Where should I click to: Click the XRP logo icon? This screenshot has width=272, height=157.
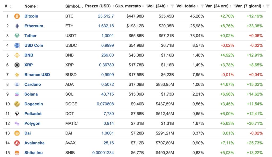pyautogui.click(x=17, y=65)
